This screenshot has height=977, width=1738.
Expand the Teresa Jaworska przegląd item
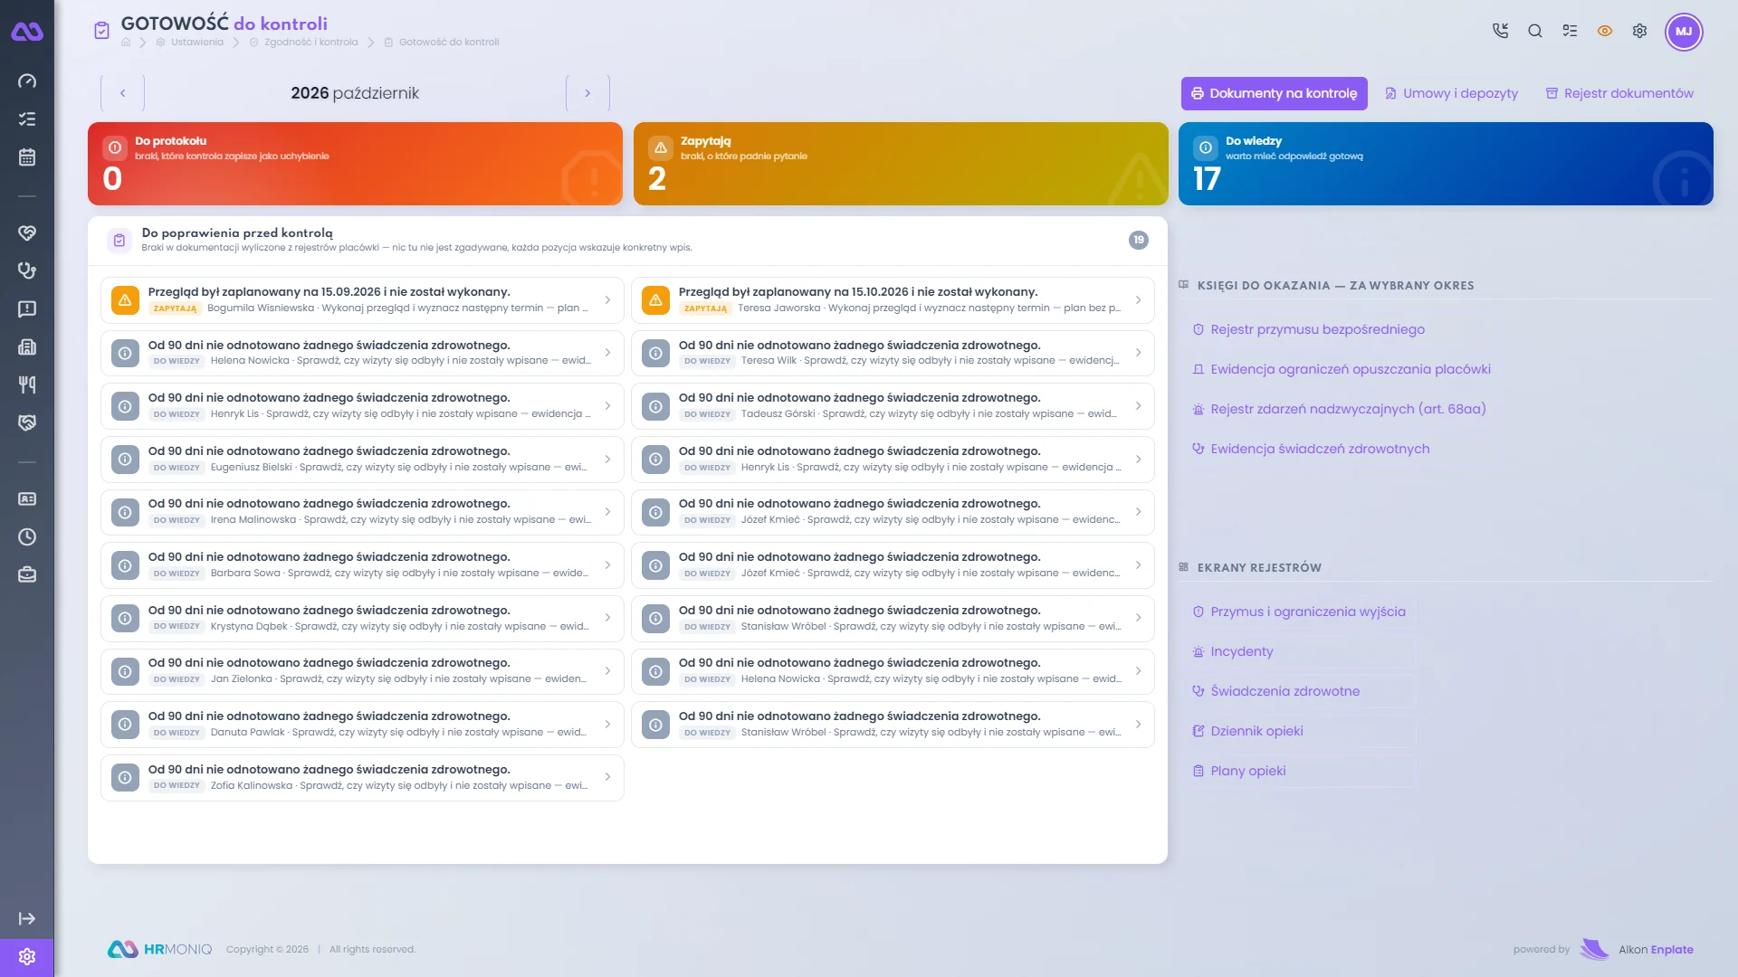pyautogui.click(x=893, y=300)
